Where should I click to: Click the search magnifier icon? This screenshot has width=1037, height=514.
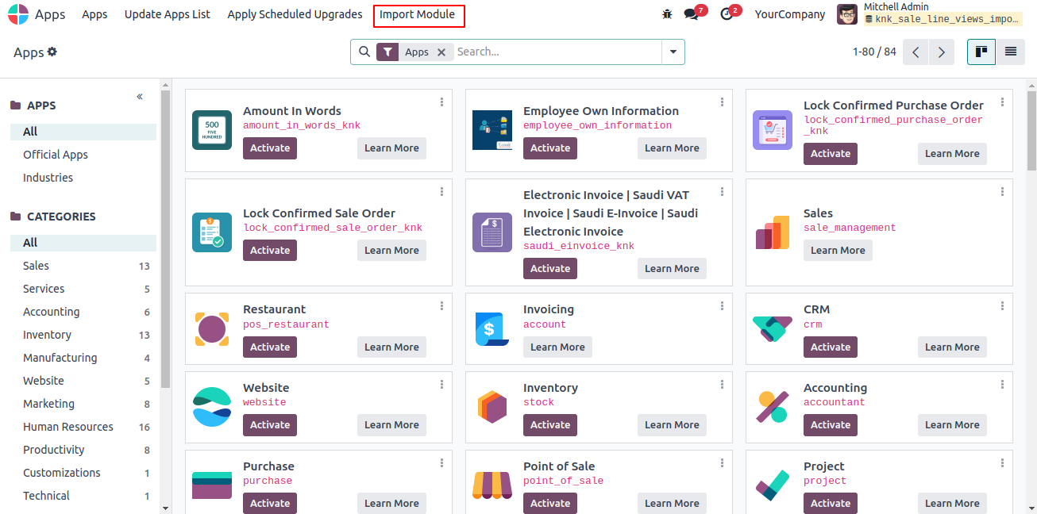tap(364, 52)
